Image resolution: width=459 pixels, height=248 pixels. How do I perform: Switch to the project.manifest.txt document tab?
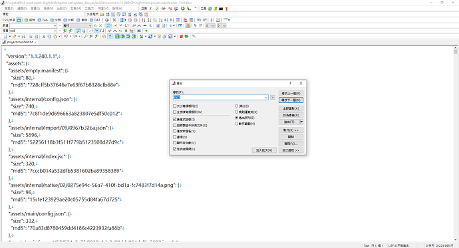coord(19,42)
